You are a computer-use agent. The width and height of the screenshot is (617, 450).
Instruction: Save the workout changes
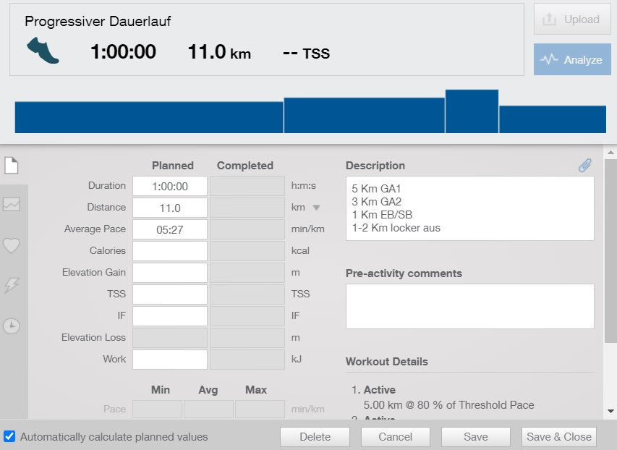point(475,437)
